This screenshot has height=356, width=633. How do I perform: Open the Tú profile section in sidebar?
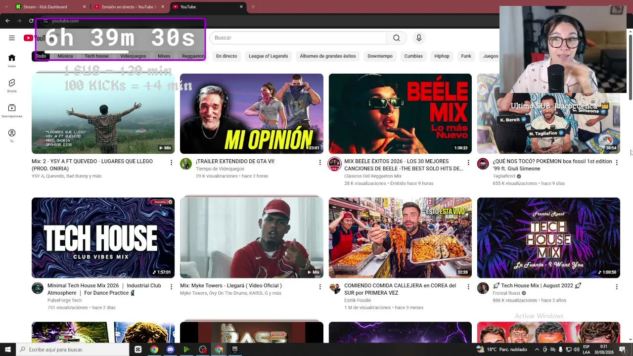click(x=12, y=135)
